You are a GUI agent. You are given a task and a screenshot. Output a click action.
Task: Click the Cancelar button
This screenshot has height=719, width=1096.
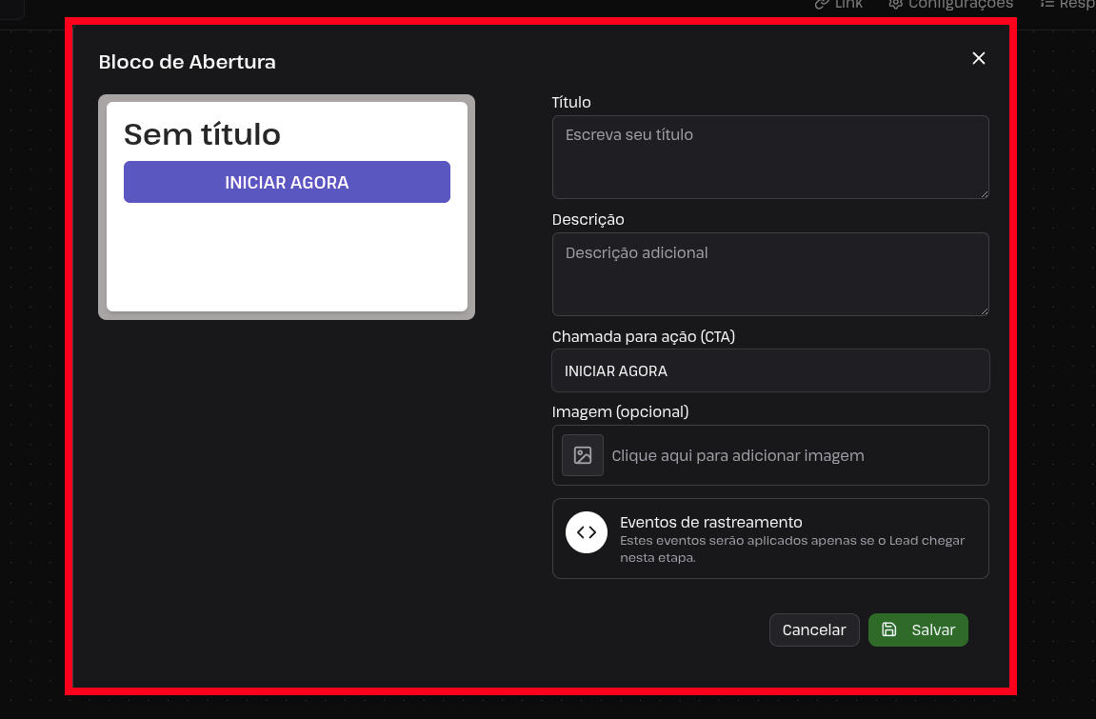(814, 629)
